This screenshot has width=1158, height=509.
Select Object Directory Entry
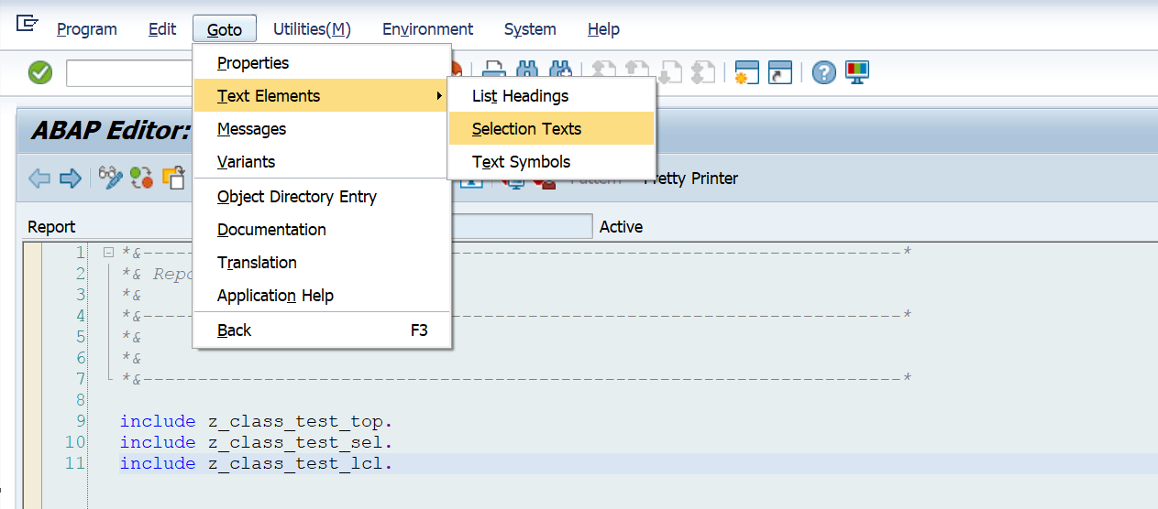[322, 197]
